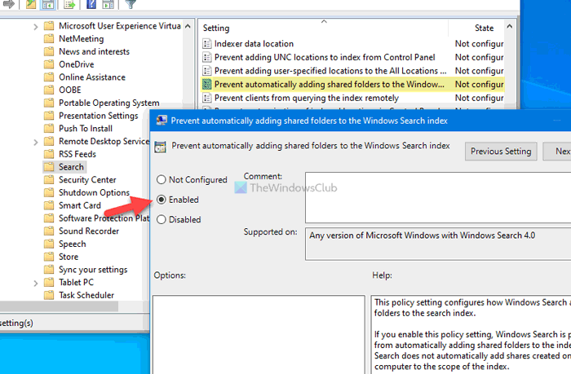The height and width of the screenshot is (374, 571).
Task: Click 'Prevent clients from querying the index remotely'
Action: (x=307, y=98)
